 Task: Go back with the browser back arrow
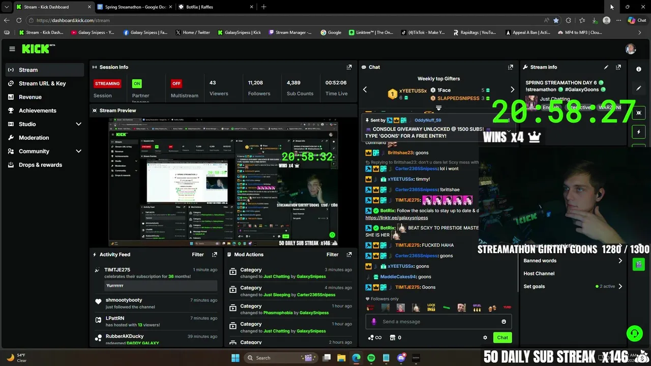point(7,20)
